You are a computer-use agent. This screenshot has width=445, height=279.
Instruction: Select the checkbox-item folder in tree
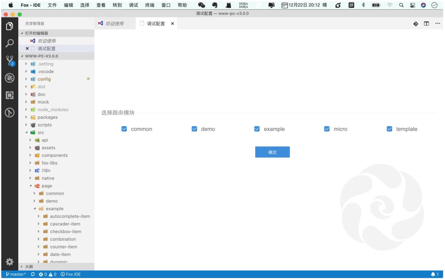(x=65, y=232)
